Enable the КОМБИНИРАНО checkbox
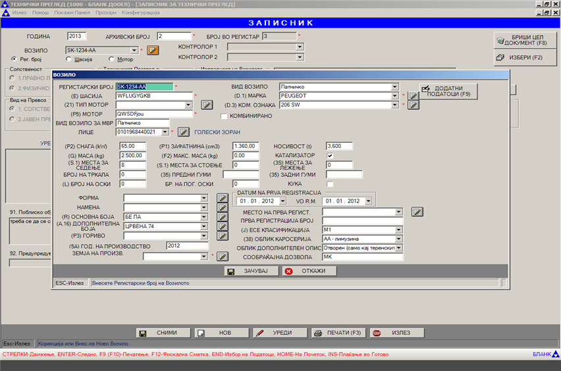The width and height of the screenshot is (561, 371). pos(224,116)
